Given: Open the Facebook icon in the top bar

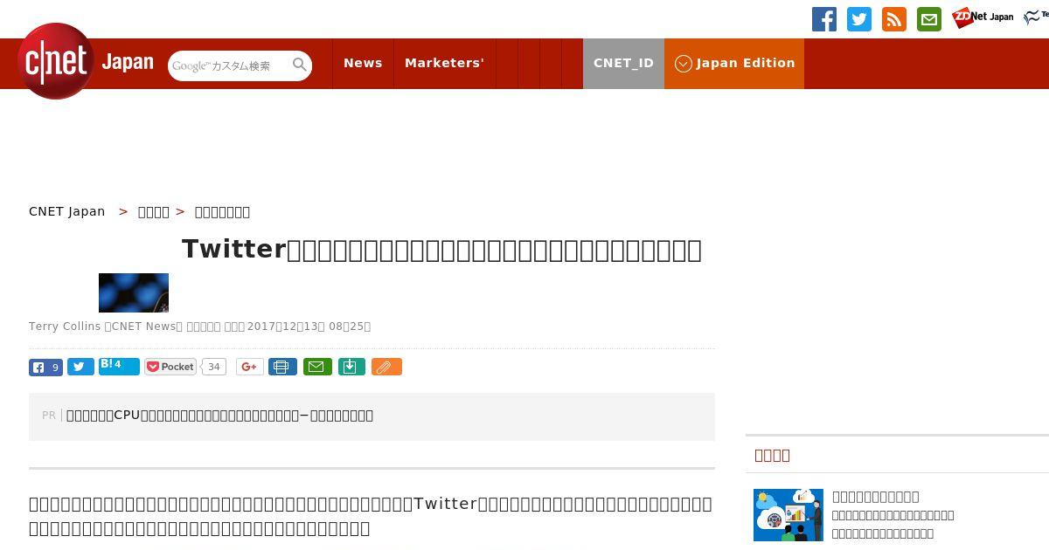Looking at the screenshot, I should [824, 19].
